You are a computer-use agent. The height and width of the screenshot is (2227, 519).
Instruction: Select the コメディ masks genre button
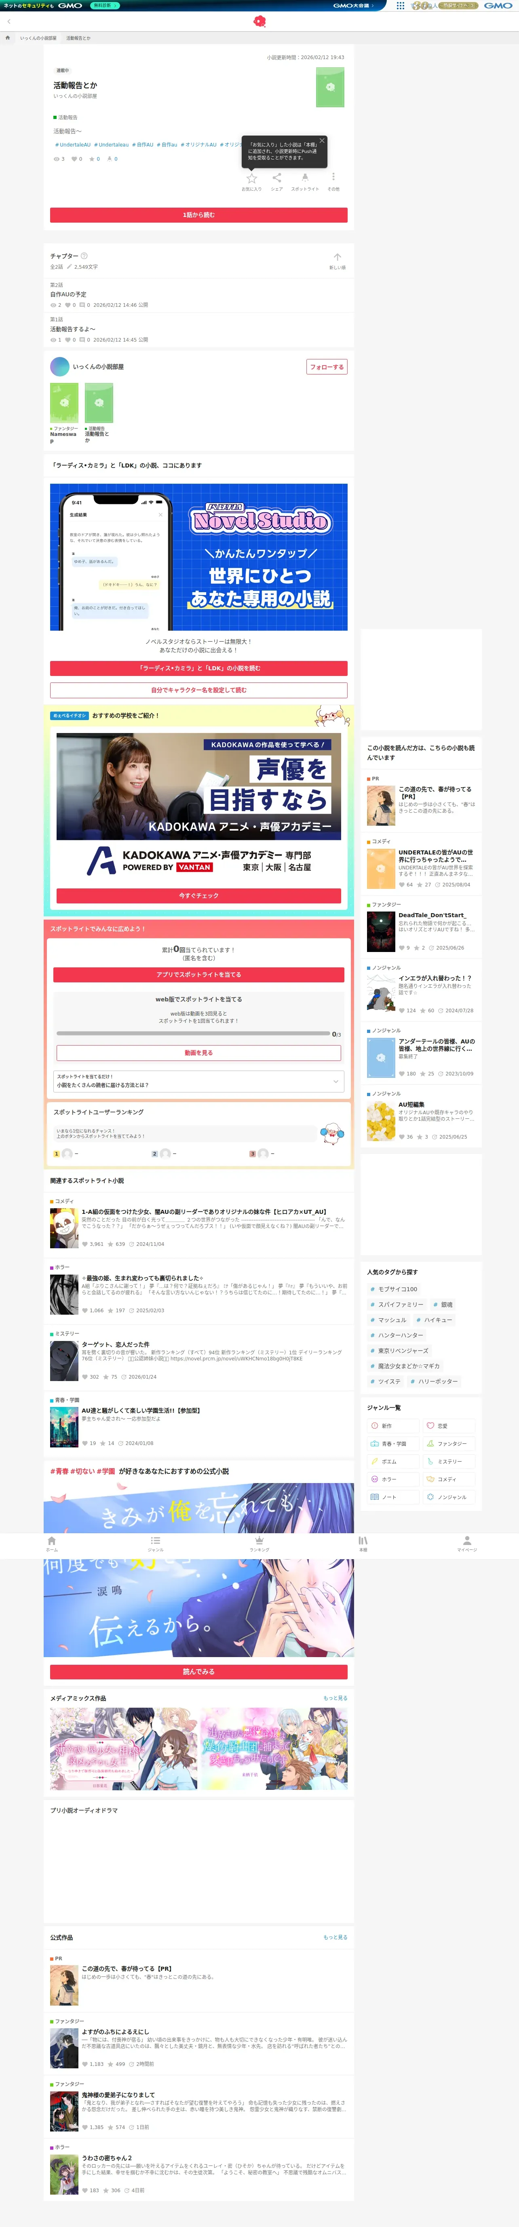[x=448, y=1479]
